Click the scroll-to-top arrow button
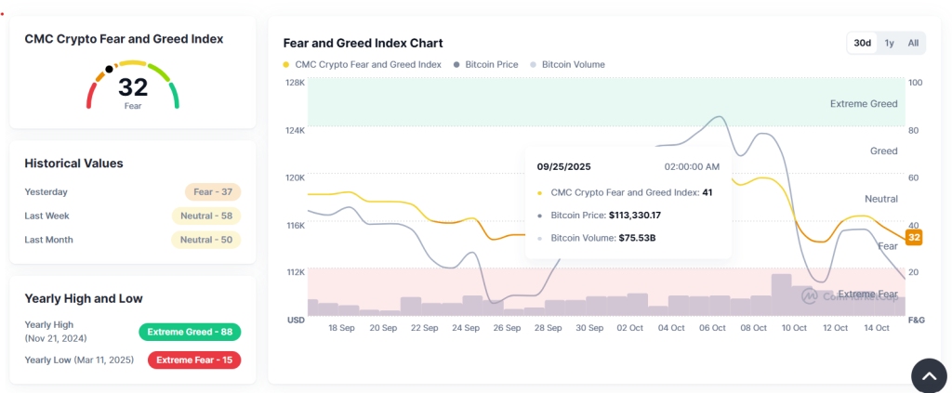 (928, 375)
